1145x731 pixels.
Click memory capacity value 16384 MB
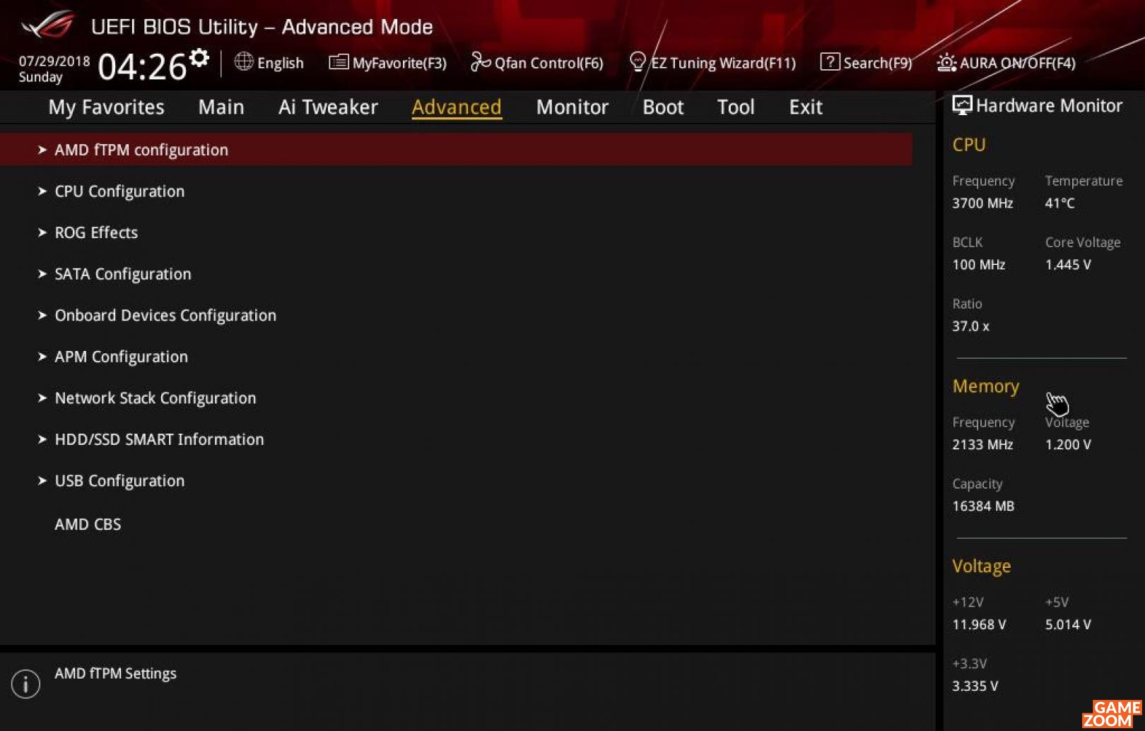click(x=983, y=506)
